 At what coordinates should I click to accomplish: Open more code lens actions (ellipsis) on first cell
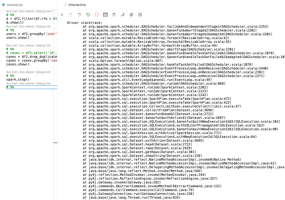[x=54, y=11]
